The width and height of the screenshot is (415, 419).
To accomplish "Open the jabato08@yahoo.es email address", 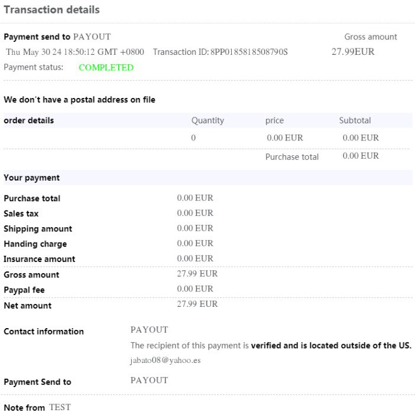I will pos(166,360).
